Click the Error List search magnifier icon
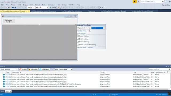Viewport: 171px width, 96px height. 169,69
